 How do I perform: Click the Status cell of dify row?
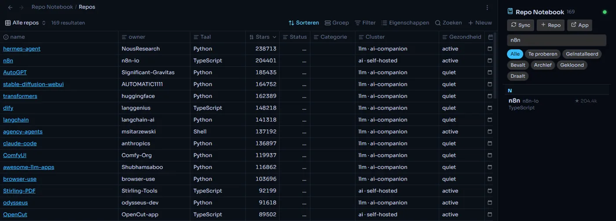point(295,108)
